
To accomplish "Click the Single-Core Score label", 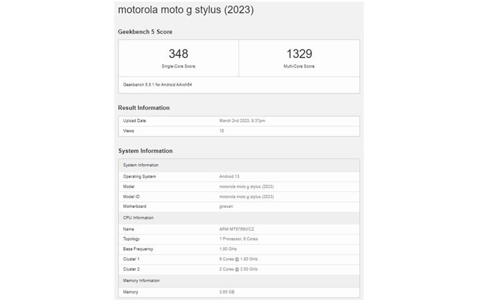I will (x=178, y=66).
